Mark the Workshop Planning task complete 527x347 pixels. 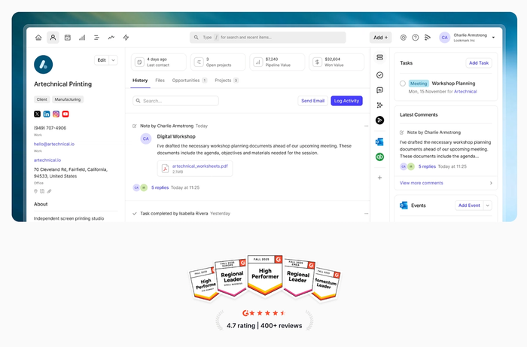pyautogui.click(x=403, y=84)
